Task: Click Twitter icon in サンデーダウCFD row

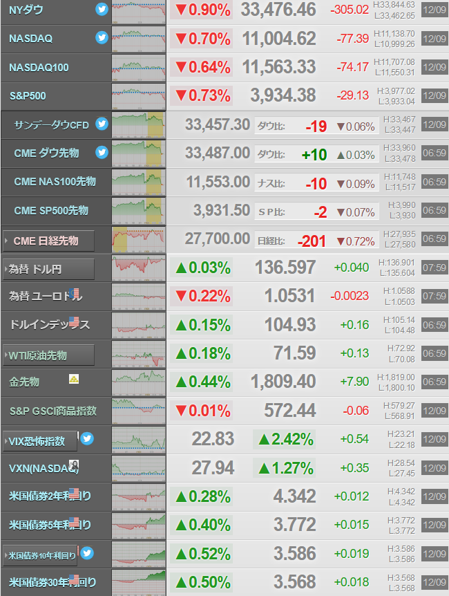Action: tap(102, 124)
